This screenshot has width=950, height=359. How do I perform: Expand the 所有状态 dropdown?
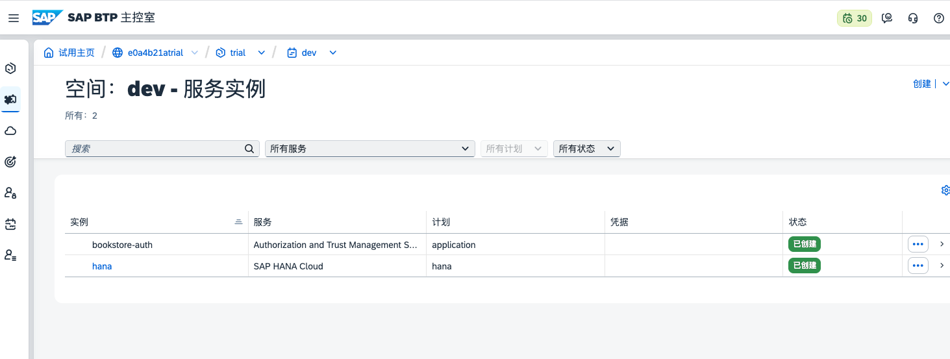coord(586,149)
